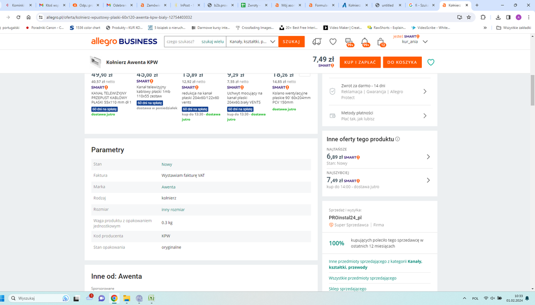This screenshot has width=535, height=305.
Task: Open notifications bell icon in header
Action: [x=365, y=42]
